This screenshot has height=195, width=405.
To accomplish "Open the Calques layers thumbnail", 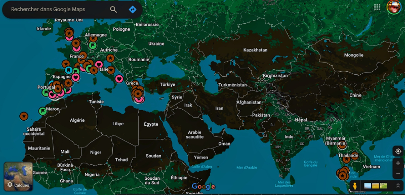I will 18,176.
